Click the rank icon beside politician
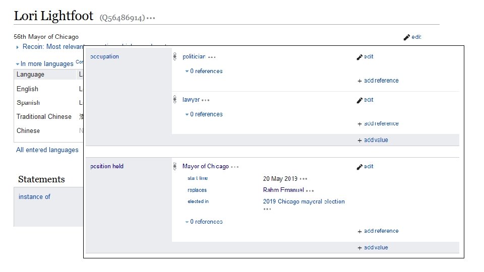 click(175, 57)
